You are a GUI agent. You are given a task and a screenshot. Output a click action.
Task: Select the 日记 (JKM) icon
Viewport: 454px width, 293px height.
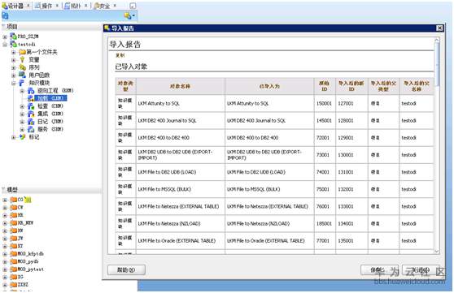31,122
